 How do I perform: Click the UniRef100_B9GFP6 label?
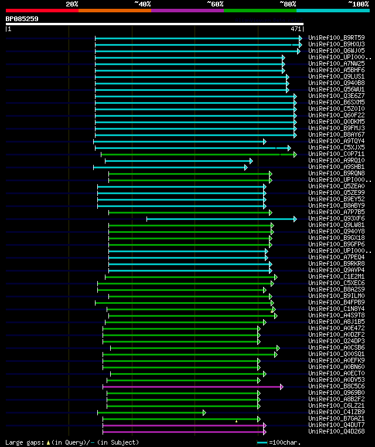[x=336, y=245]
